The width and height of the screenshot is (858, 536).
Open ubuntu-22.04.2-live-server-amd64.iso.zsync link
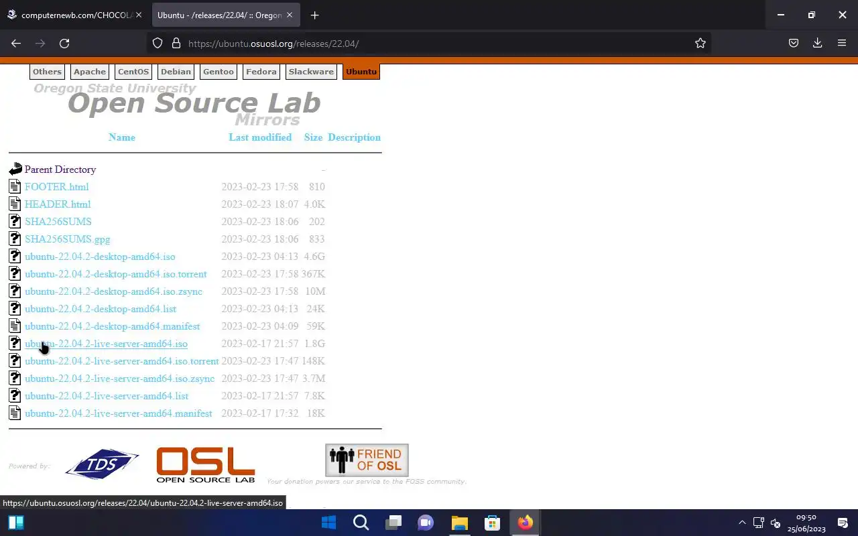tap(120, 379)
